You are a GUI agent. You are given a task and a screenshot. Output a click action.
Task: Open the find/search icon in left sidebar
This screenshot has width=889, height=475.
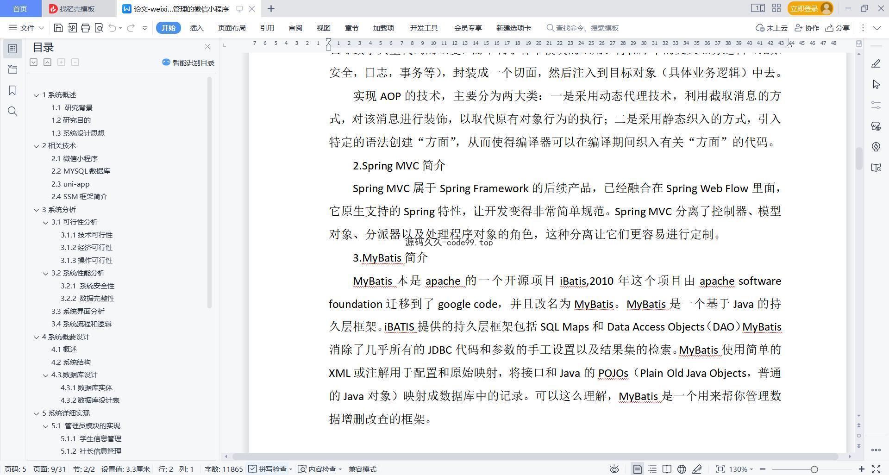pyautogui.click(x=13, y=111)
